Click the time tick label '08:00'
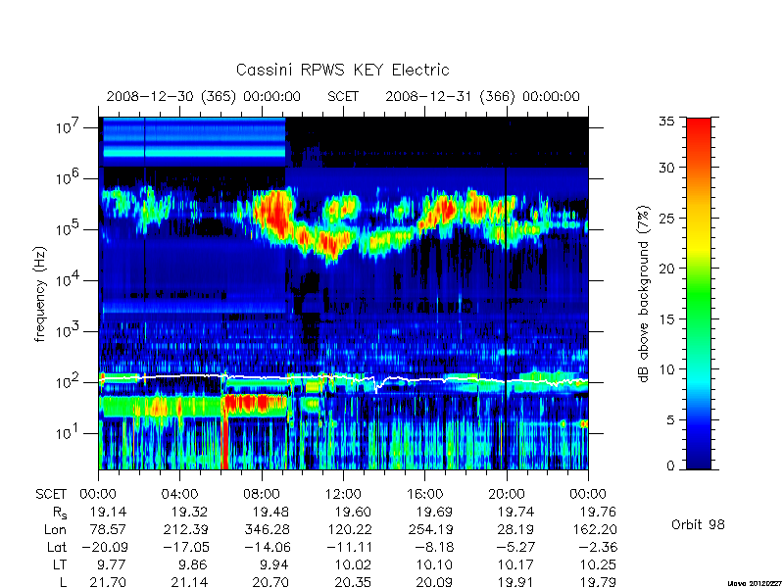The image size is (784, 588). (262, 495)
